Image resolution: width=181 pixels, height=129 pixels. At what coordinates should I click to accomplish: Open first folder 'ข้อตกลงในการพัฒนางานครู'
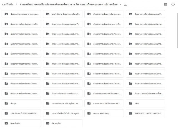click(x=21, y=14)
